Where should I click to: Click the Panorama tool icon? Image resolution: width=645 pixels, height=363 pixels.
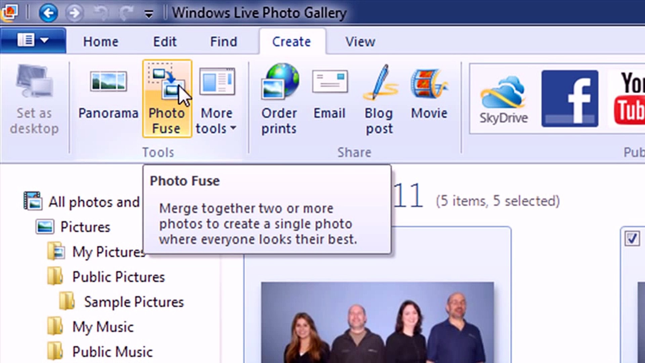(x=108, y=82)
